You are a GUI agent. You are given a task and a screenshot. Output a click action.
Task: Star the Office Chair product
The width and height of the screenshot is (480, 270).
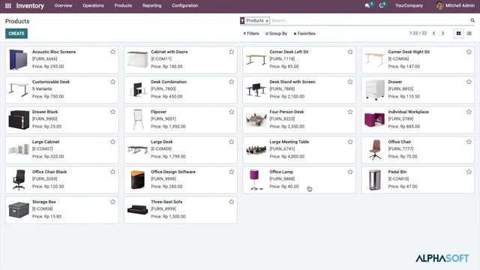coord(469,142)
